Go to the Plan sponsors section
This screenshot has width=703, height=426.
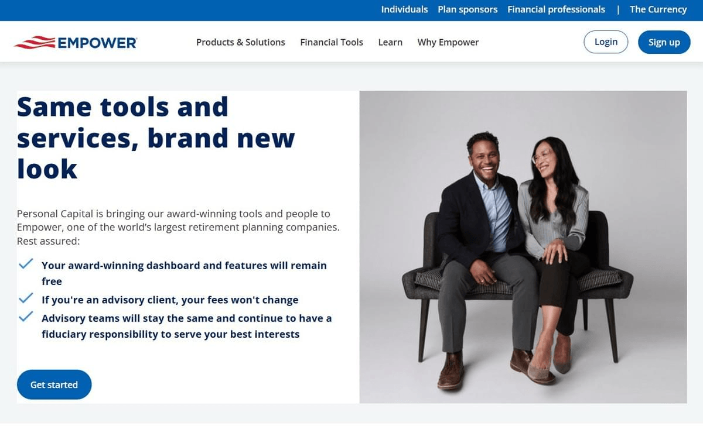click(x=467, y=9)
